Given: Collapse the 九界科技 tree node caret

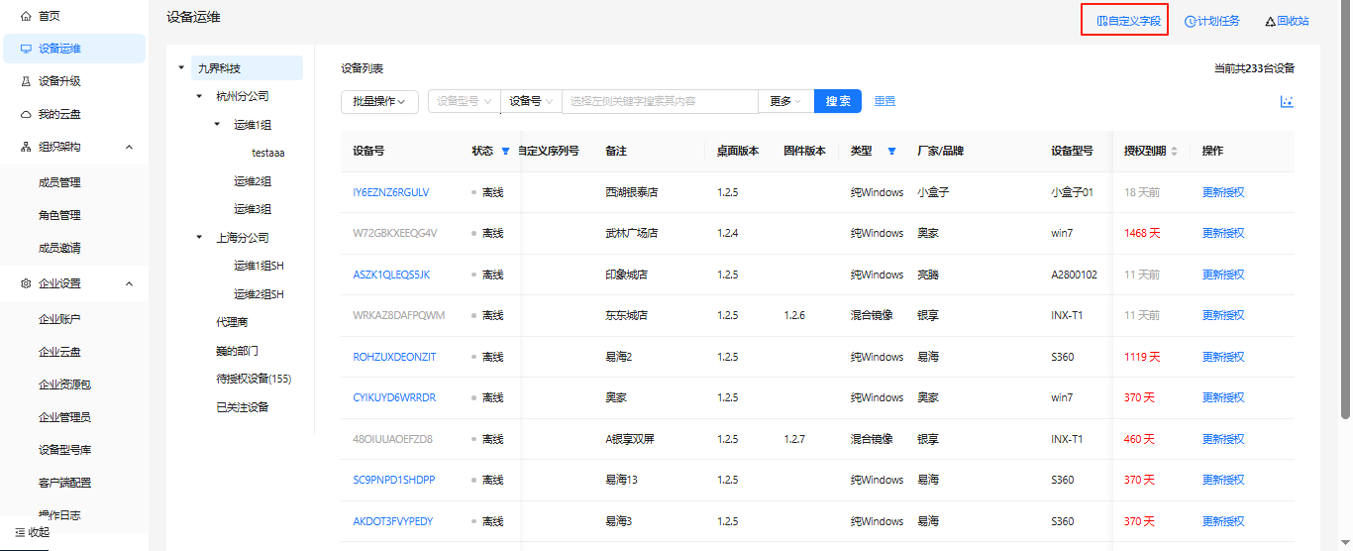Looking at the screenshot, I should (x=181, y=68).
